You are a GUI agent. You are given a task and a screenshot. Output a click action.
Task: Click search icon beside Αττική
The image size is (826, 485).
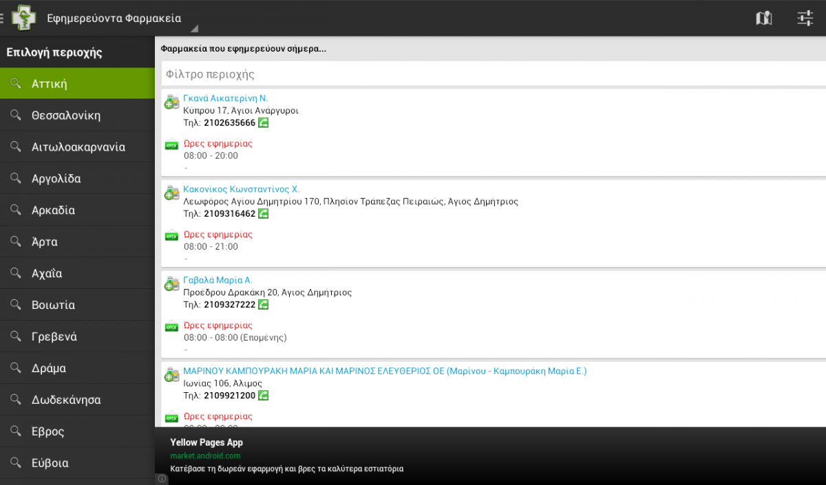tap(16, 84)
